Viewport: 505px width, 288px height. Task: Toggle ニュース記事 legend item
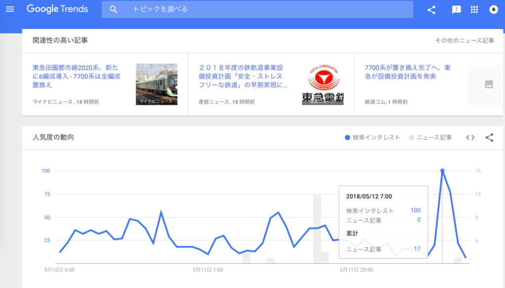point(430,138)
